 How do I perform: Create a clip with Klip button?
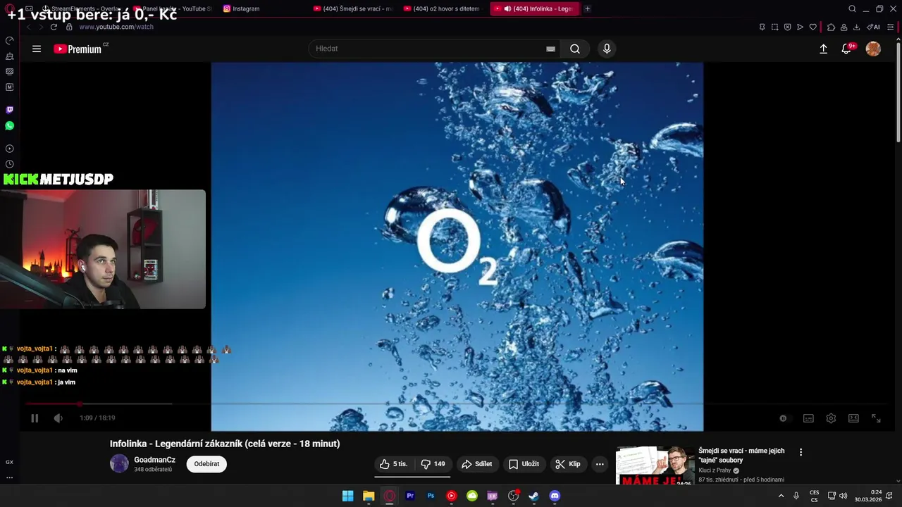point(568,464)
